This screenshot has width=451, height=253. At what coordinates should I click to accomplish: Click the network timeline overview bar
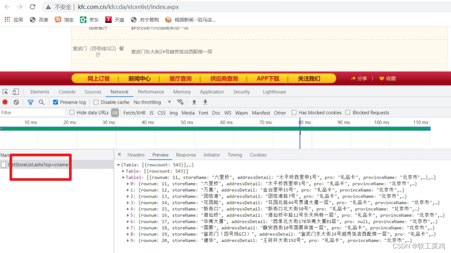pyautogui.click(x=215, y=129)
